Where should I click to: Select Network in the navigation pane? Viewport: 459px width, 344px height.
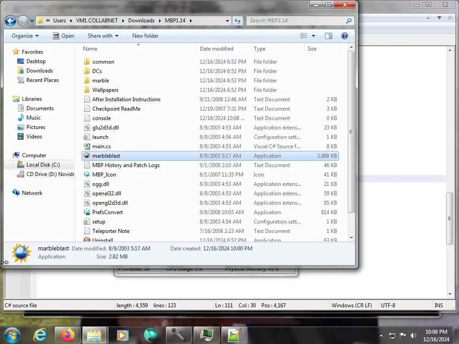[32, 193]
